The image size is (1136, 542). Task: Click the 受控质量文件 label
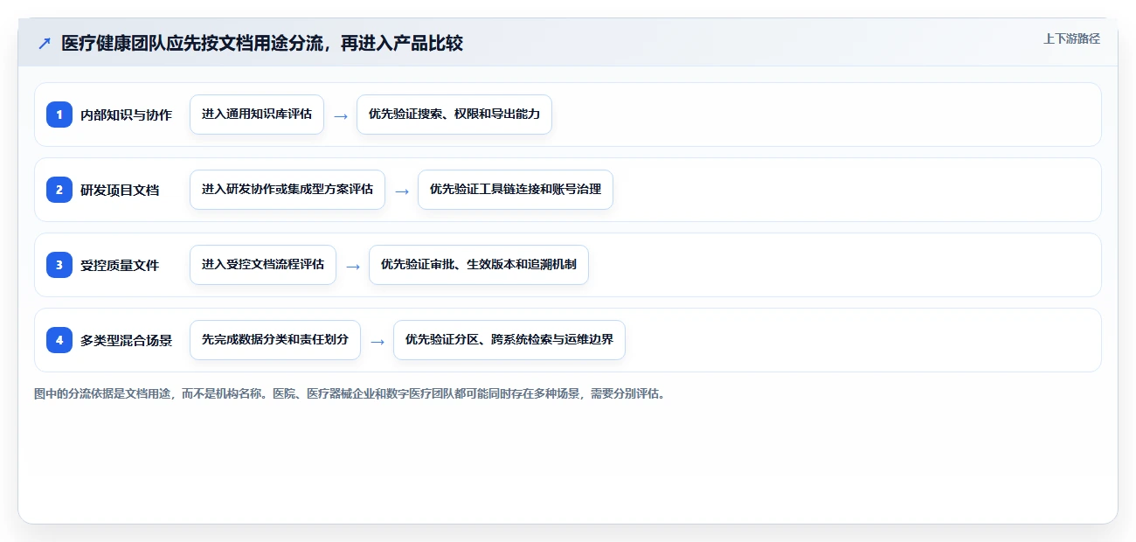[120, 265]
